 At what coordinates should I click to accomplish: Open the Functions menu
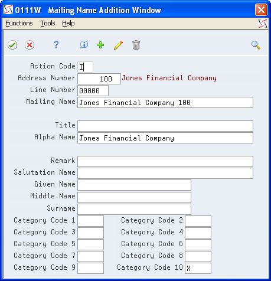[x=19, y=23]
